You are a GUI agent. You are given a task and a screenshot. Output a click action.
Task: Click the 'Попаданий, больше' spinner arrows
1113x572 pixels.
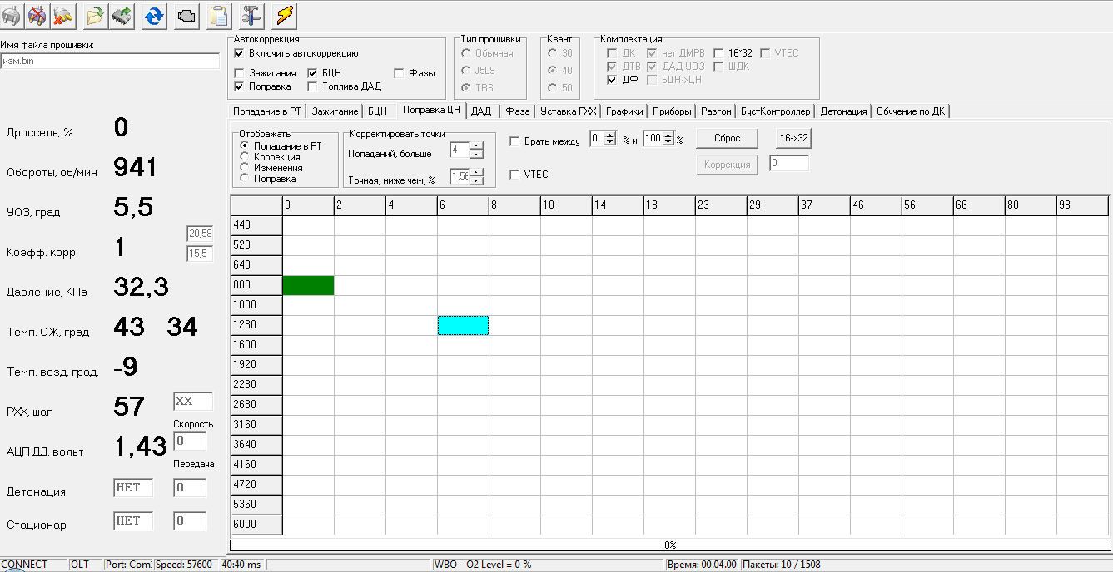(476, 150)
